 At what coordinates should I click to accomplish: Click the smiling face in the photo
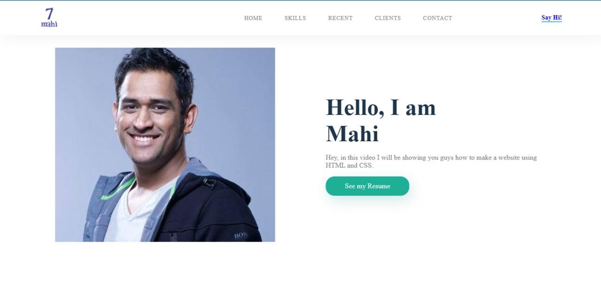(149, 122)
